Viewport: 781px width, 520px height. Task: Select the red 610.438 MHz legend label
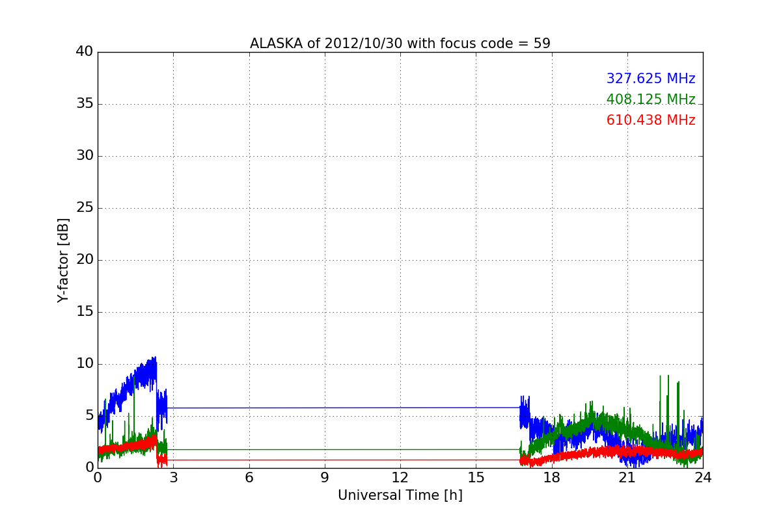(651, 120)
